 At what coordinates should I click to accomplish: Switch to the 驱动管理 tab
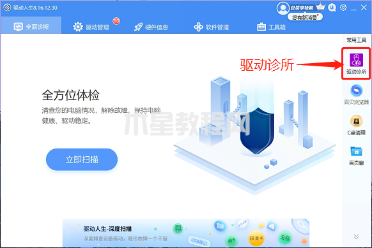tap(91, 27)
